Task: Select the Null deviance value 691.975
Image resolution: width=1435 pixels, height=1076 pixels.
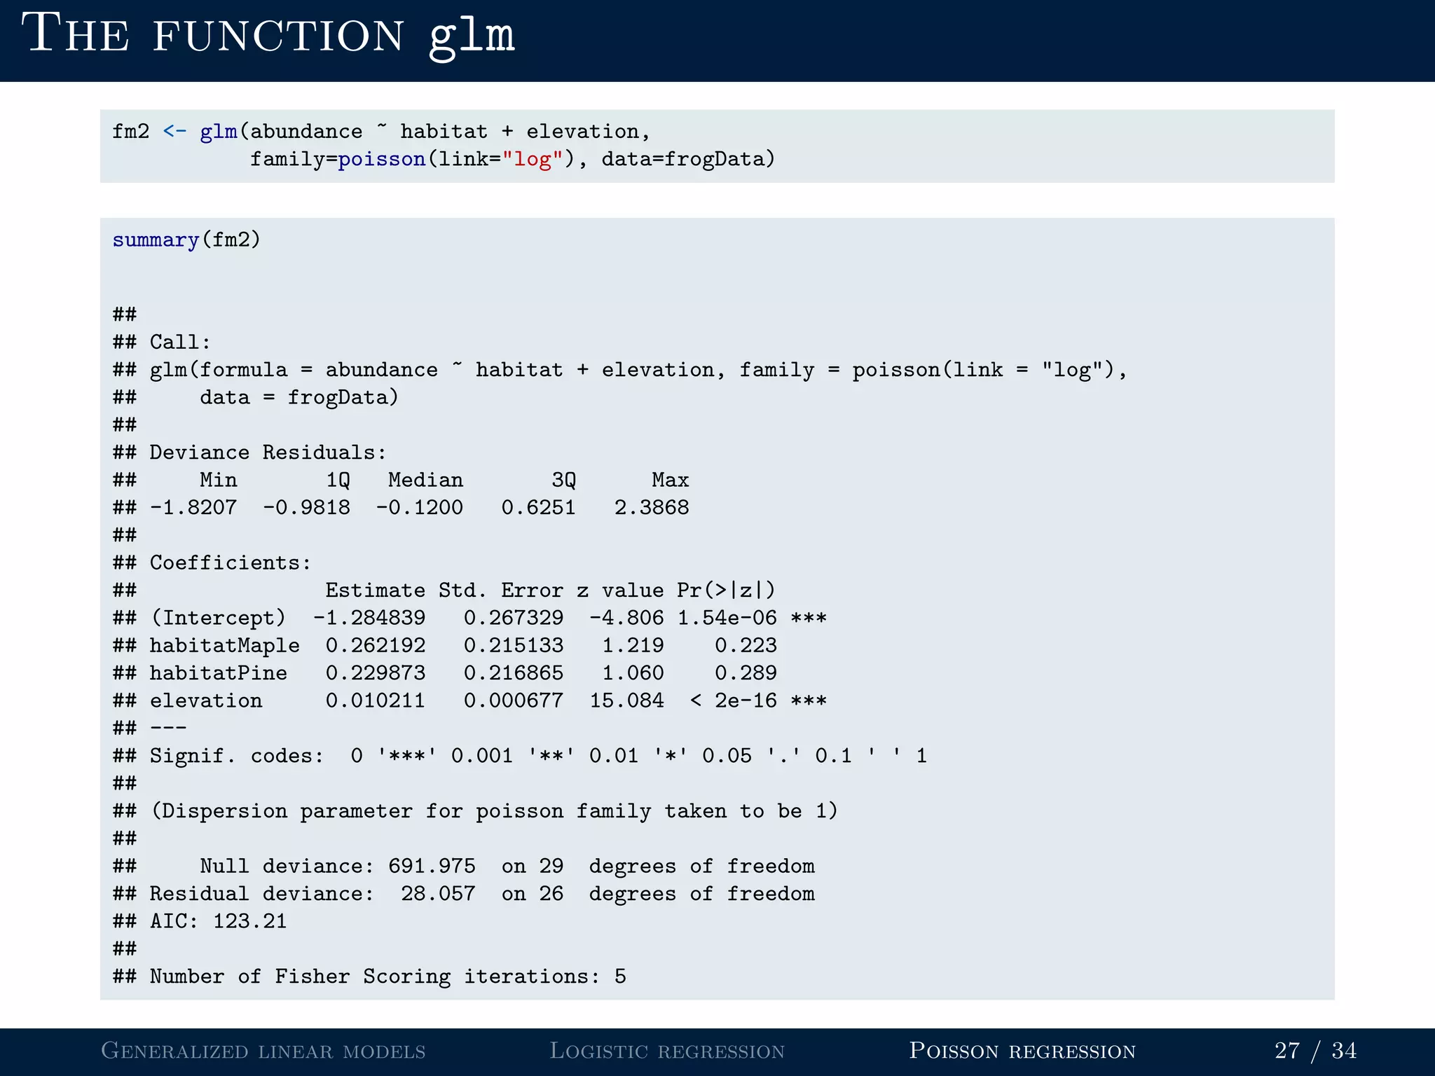Action: [x=432, y=867]
